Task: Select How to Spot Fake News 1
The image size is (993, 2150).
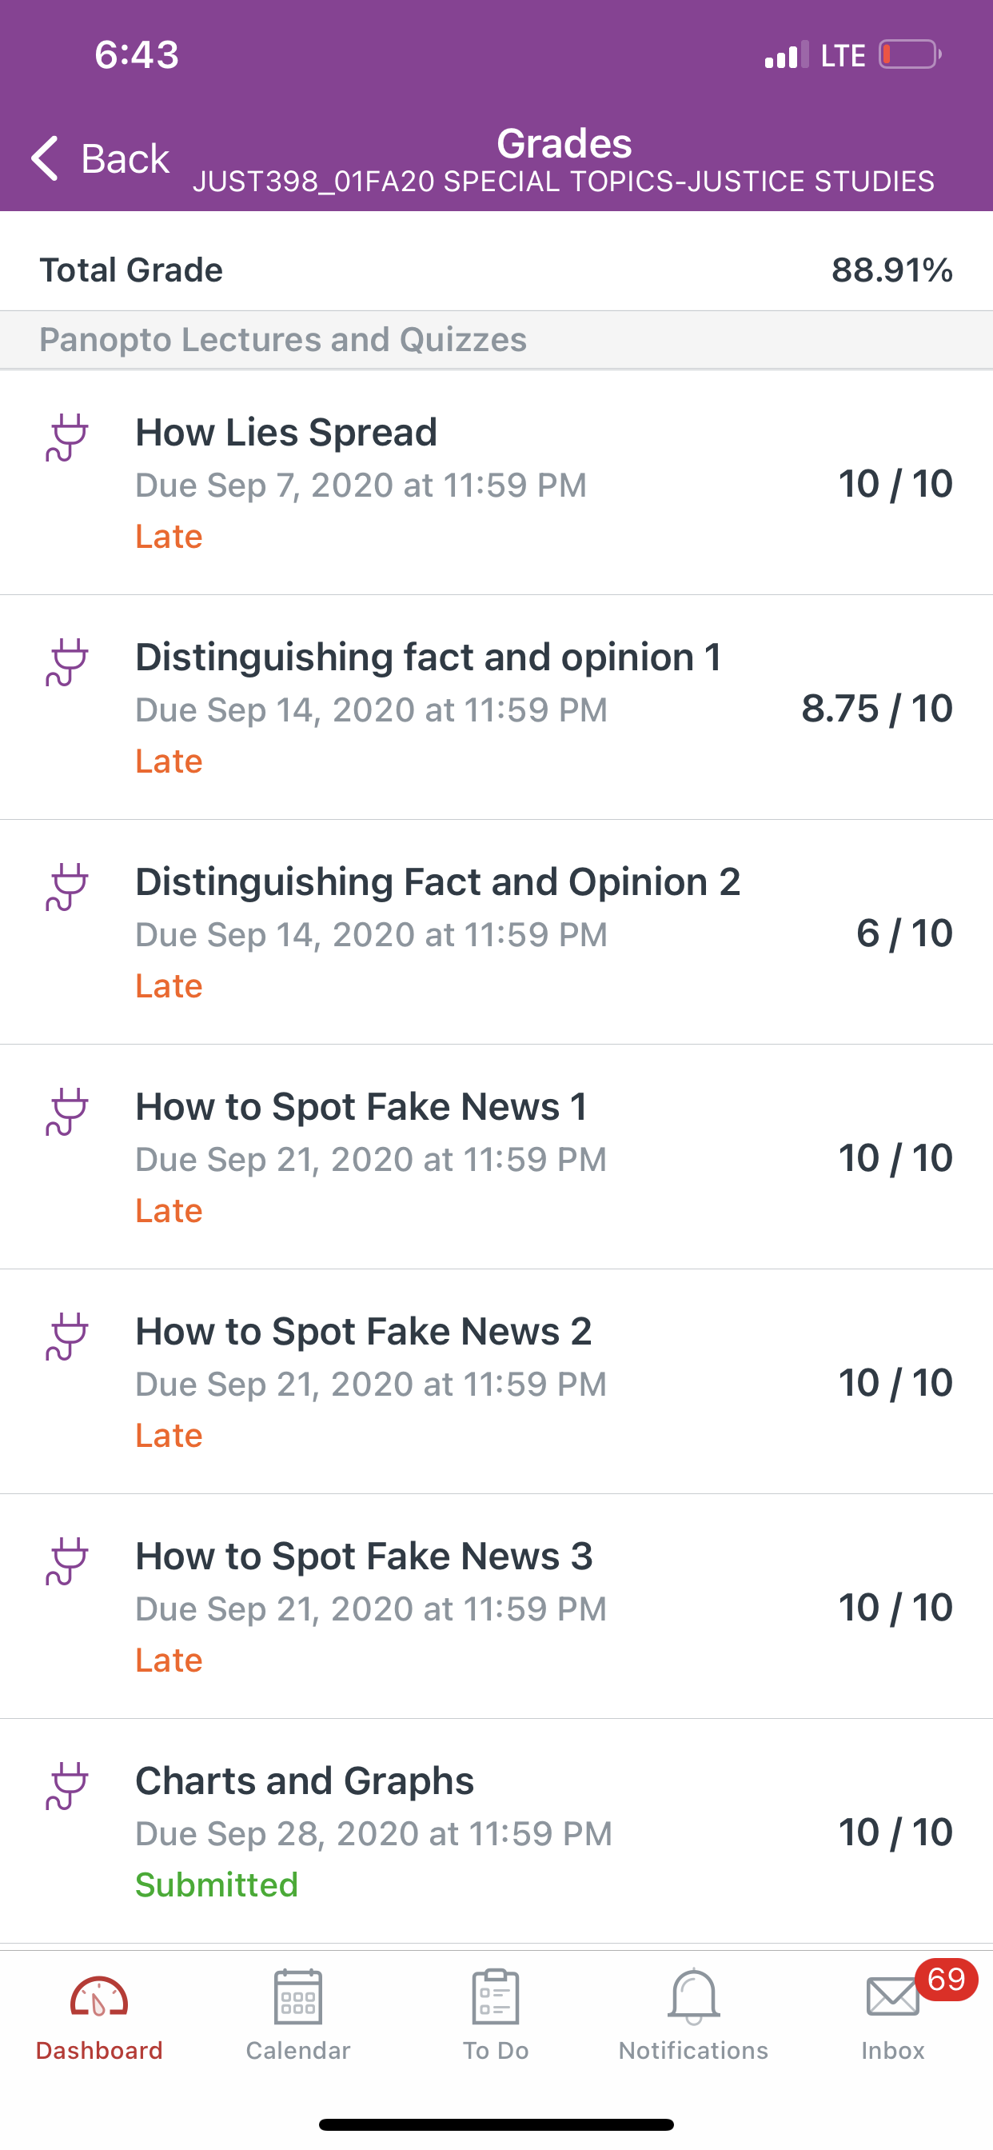Action: click(x=496, y=1157)
